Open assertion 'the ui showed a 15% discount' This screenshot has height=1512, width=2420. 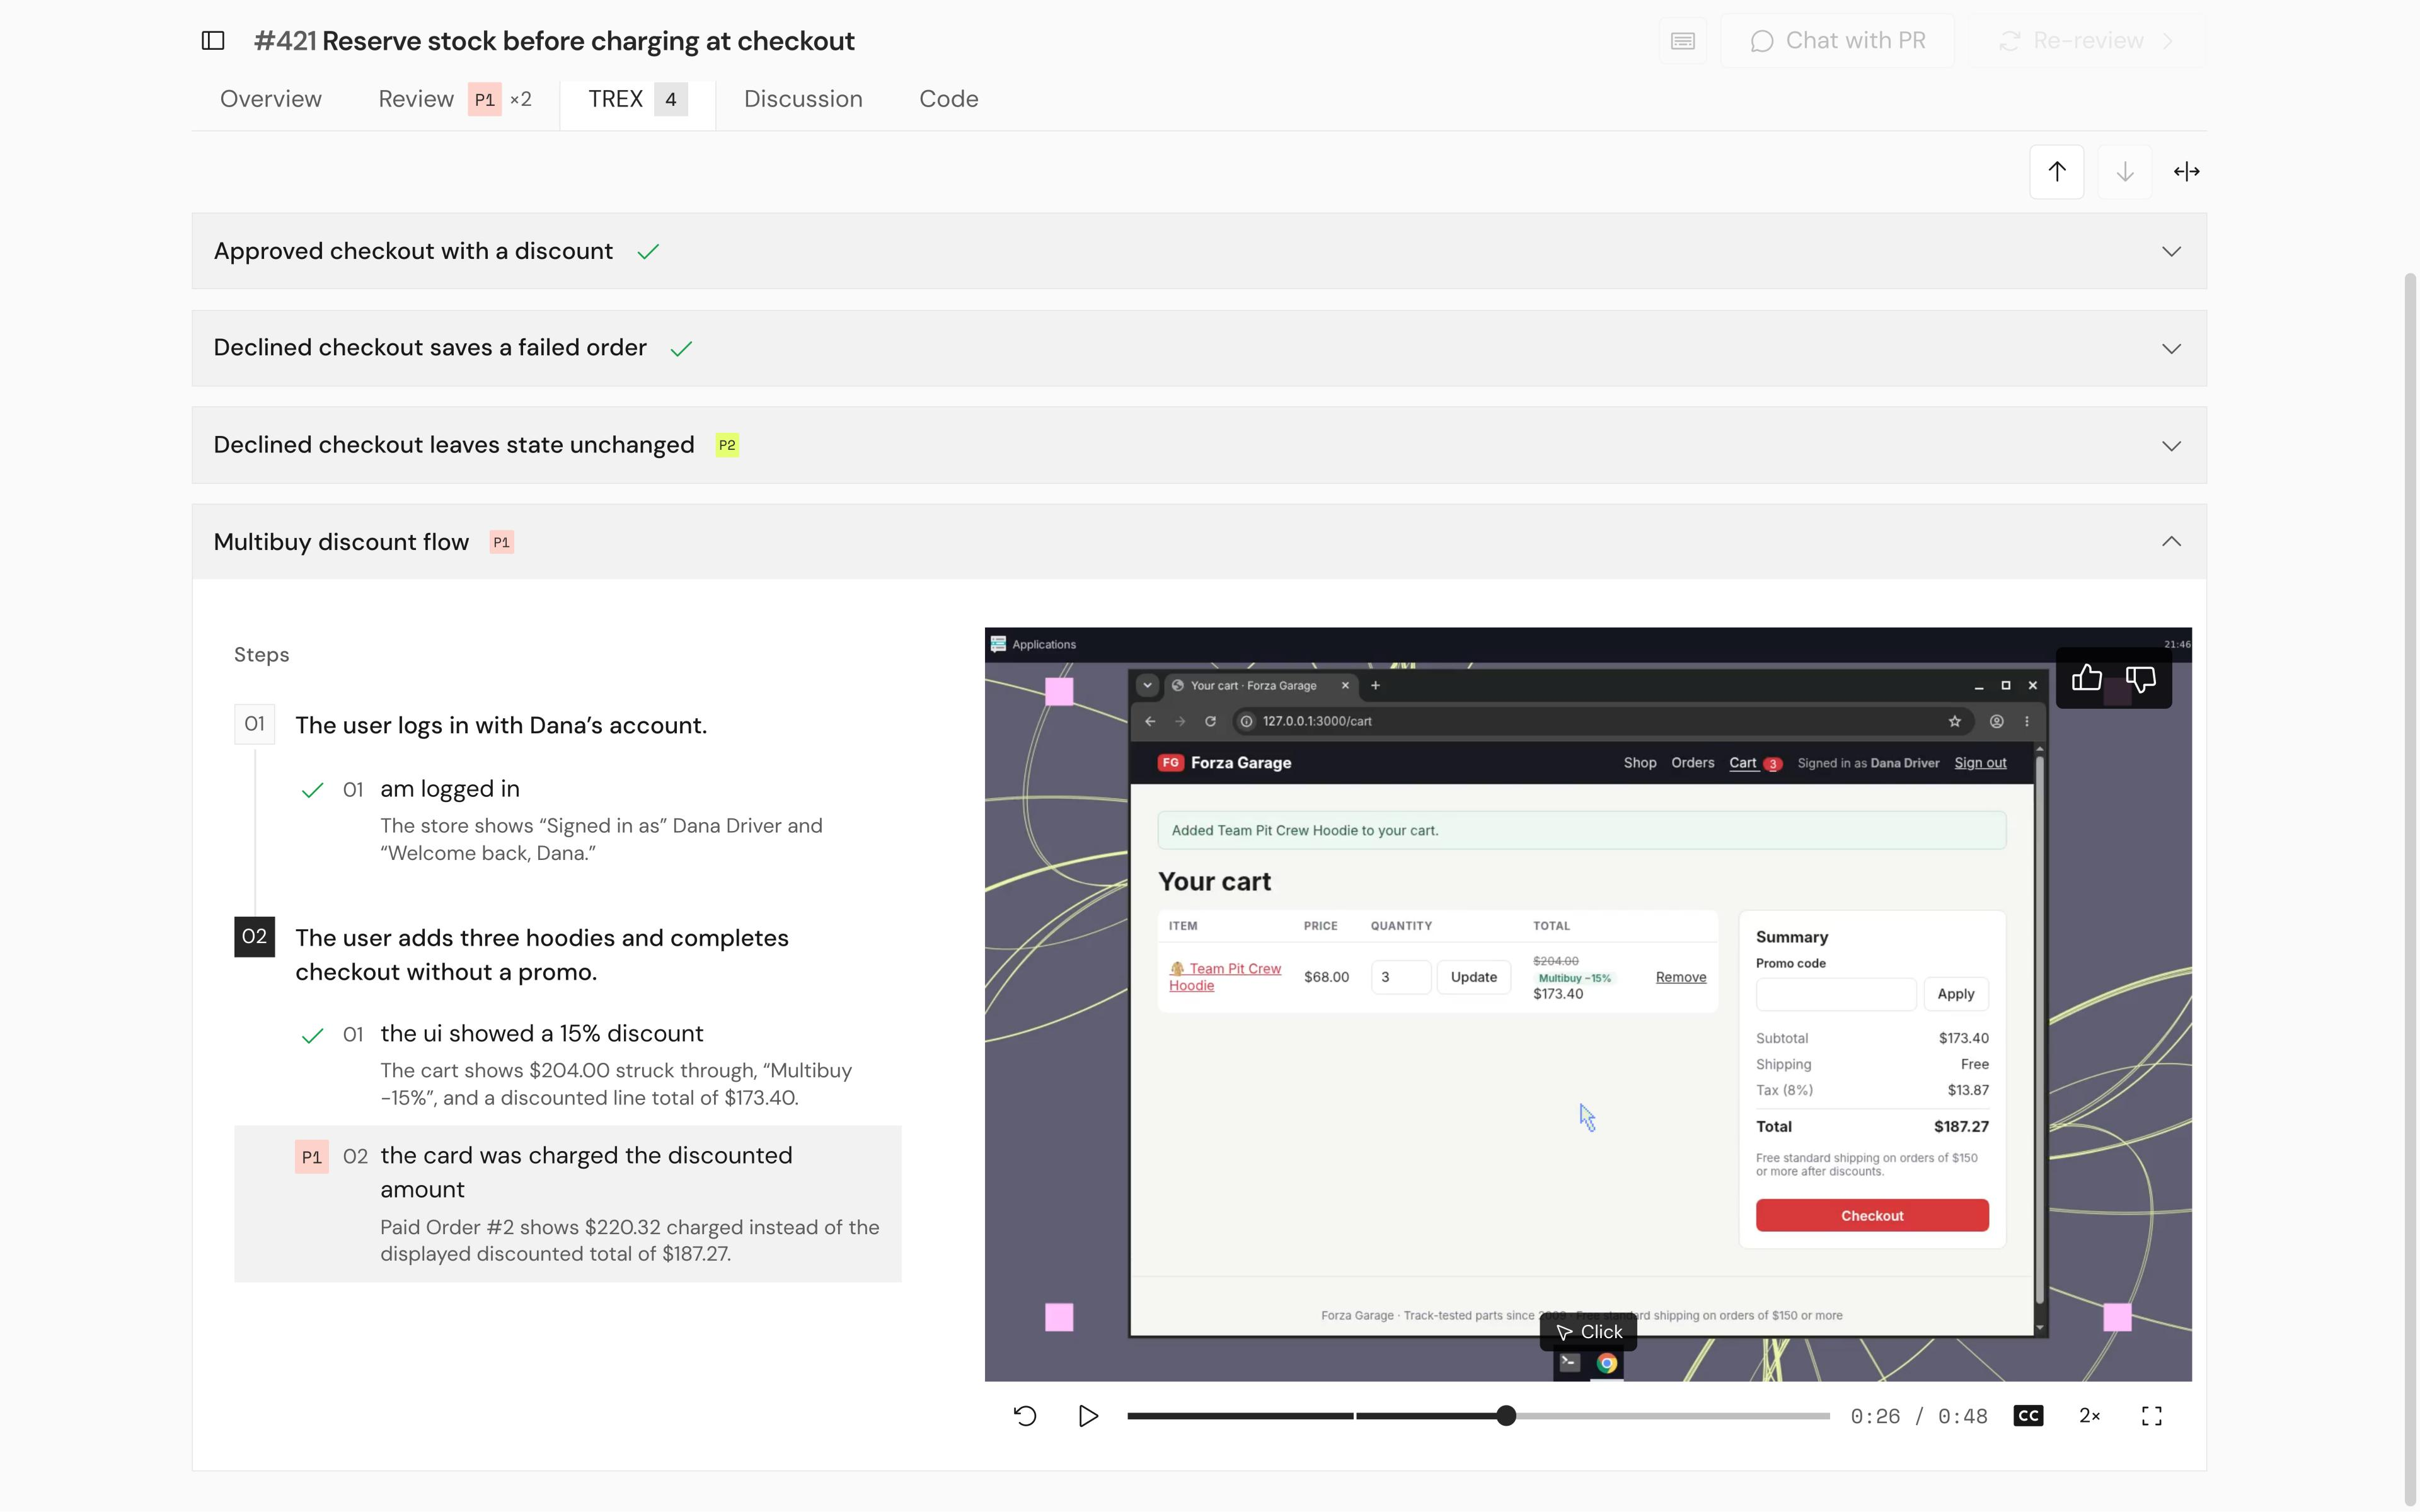tap(541, 1034)
